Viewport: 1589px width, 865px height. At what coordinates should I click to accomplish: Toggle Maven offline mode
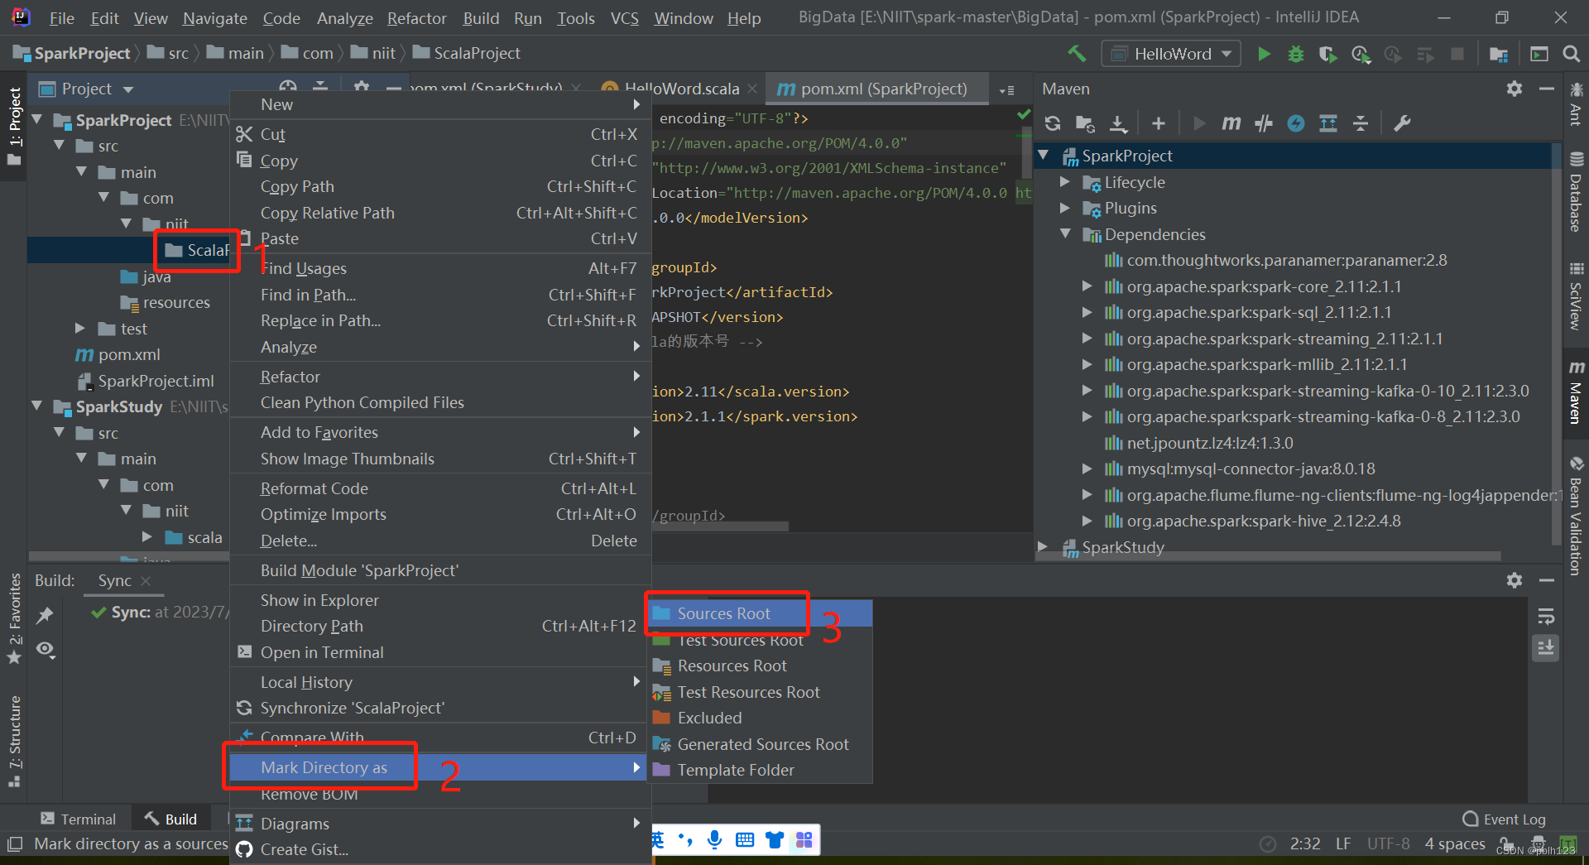point(1264,123)
